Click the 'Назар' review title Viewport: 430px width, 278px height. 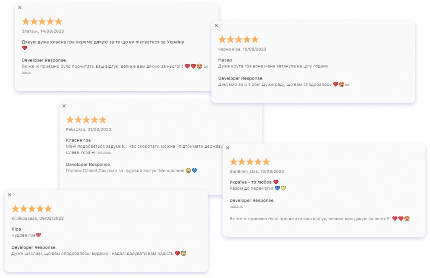click(225, 60)
